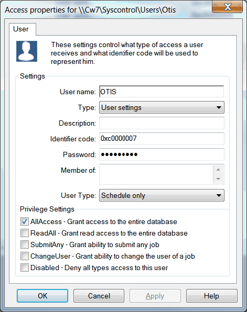Confirm changes with the OK button
The width and height of the screenshot is (247, 312).
[x=42, y=296]
